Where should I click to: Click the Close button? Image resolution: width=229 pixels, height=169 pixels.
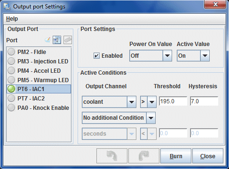[x=208, y=156]
